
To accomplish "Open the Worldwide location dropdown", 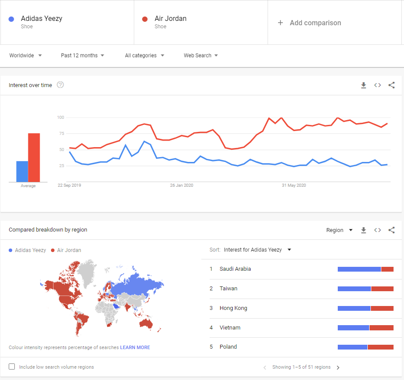I will (26, 55).
